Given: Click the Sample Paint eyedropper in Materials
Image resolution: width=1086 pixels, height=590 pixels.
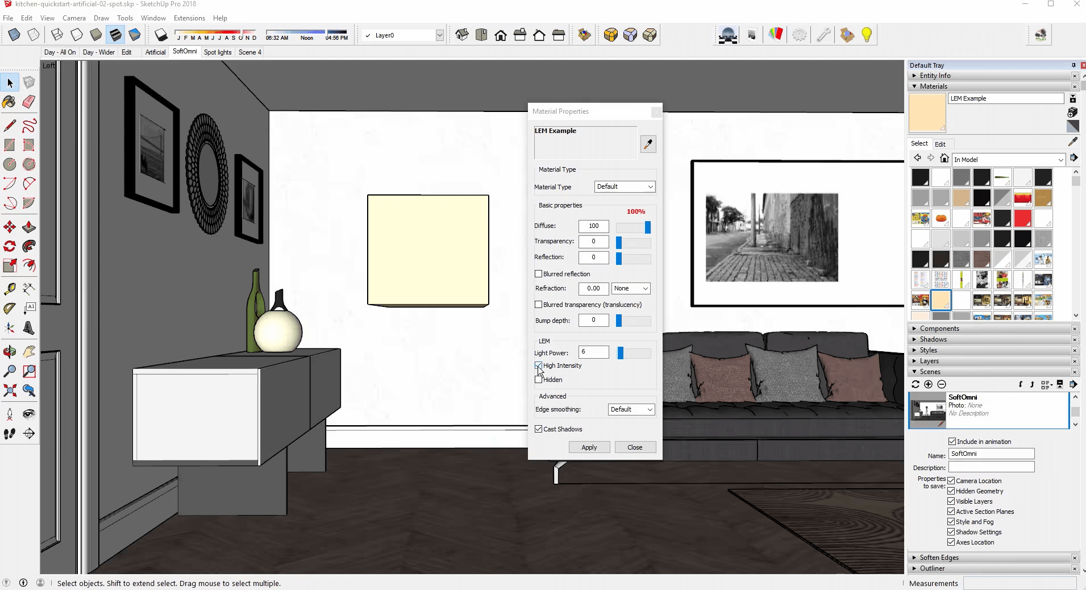Looking at the screenshot, I should [1073, 142].
